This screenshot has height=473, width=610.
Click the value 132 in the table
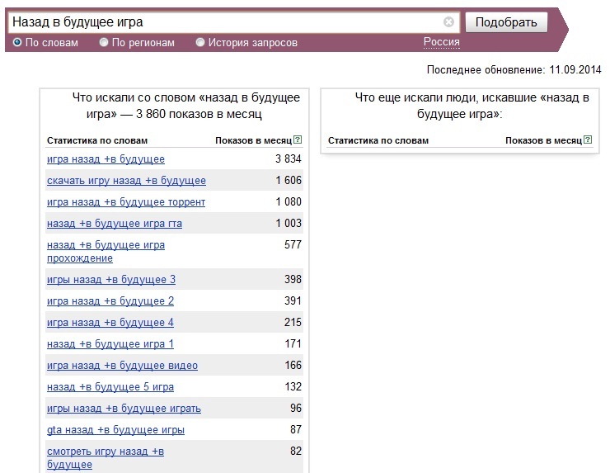(x=293, y=386)
